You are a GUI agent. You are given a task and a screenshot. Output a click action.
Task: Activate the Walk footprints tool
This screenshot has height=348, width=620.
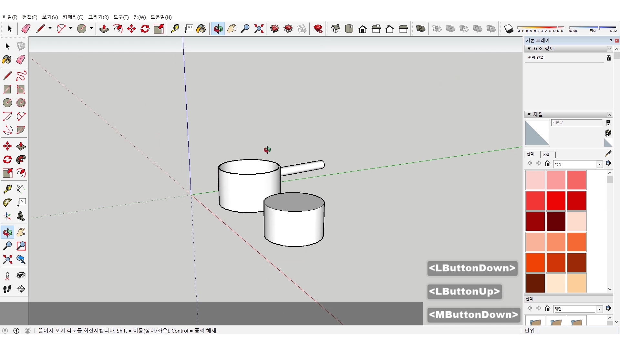(x=7, y=289)
